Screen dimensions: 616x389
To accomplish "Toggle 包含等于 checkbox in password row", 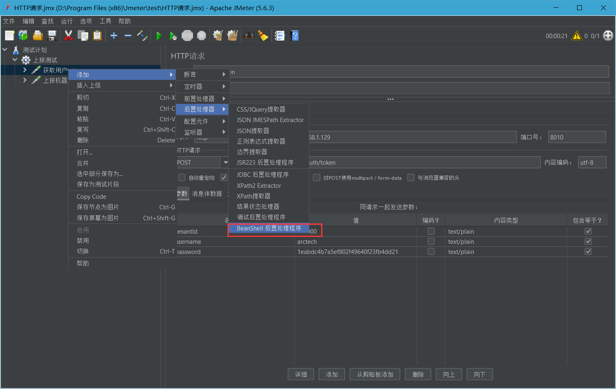I will tap(588, 251).
